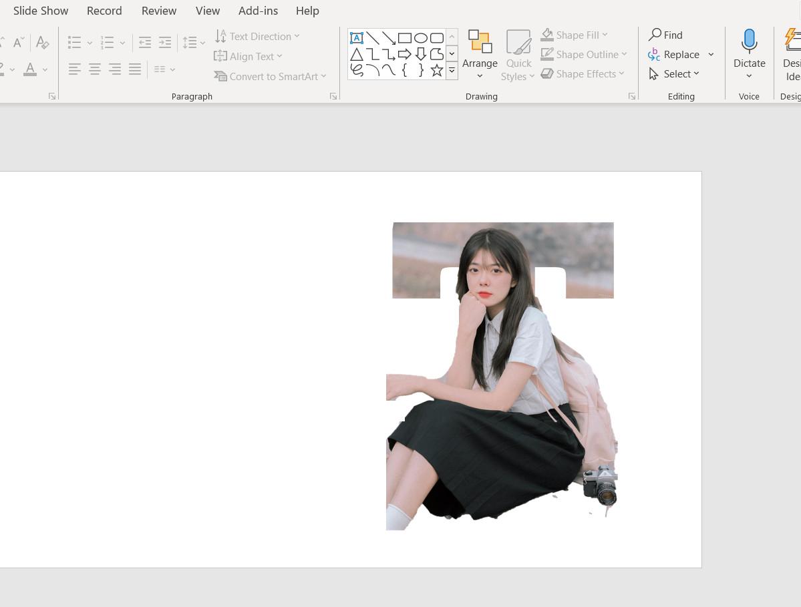The width and height of the screenshot is (801, 607).
Task: Select the Scribble freeform shape
Action: [357, 70]
